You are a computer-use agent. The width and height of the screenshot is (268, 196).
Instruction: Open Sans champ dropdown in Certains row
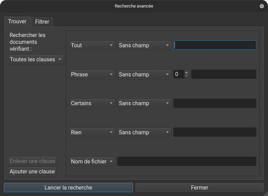point(144,103)
